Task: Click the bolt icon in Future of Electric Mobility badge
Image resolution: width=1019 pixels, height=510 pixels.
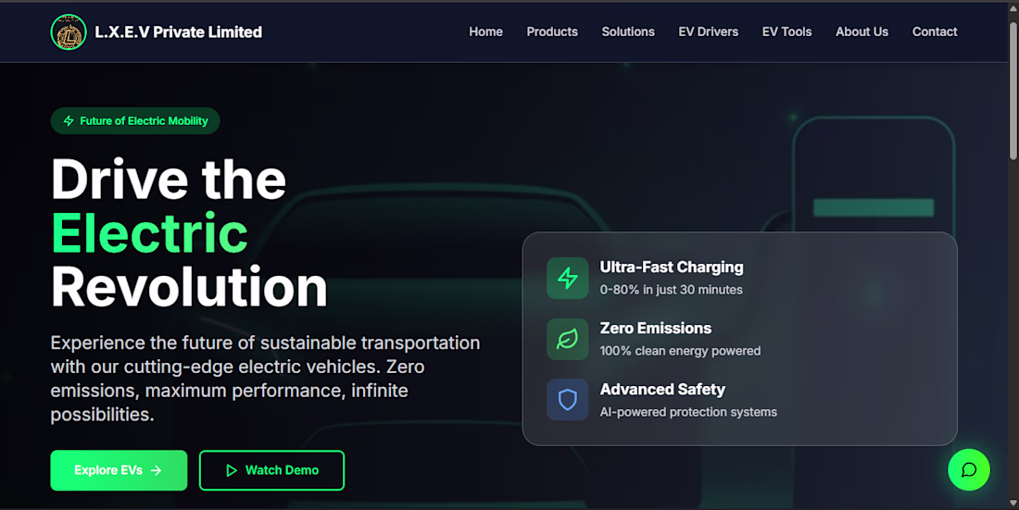Action: (x=69, y=121)
